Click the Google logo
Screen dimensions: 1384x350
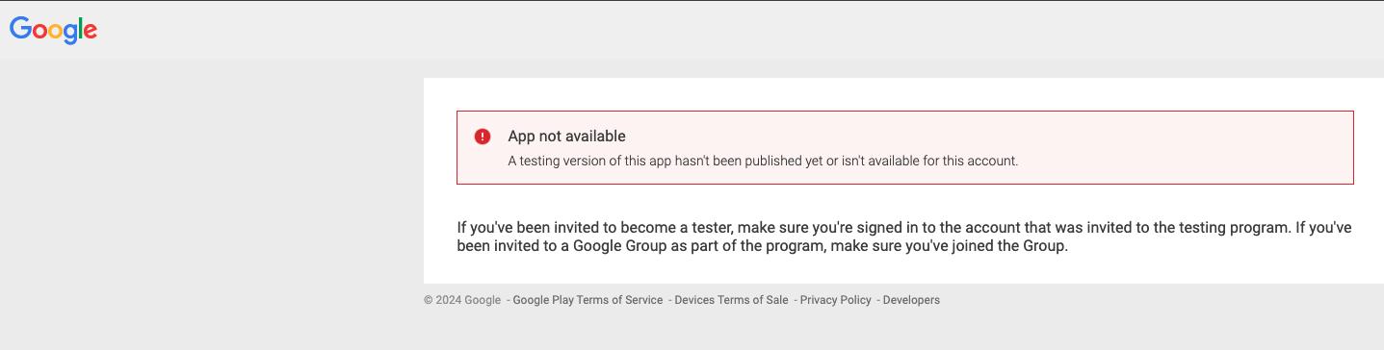54,31
